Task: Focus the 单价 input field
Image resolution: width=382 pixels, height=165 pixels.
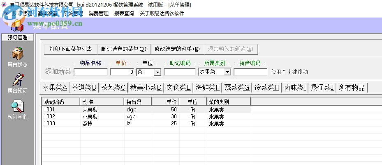Action: pos(123,72)
